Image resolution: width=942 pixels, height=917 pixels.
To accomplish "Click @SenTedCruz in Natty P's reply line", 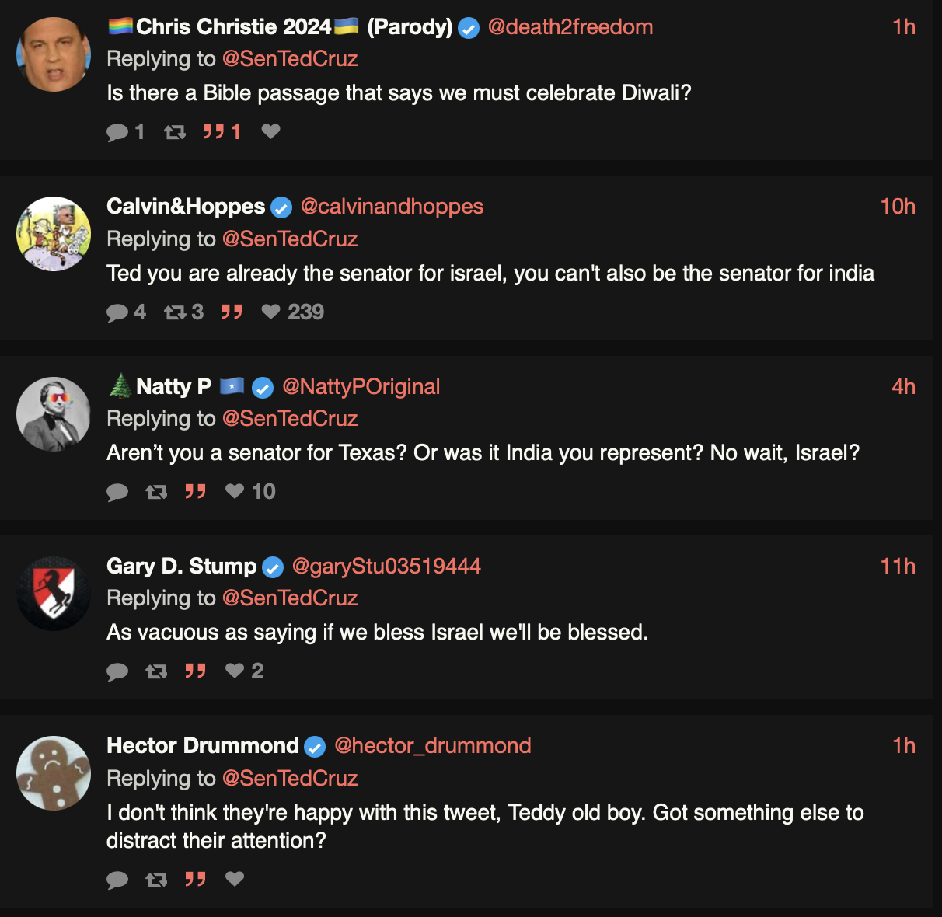I will 290,419.
